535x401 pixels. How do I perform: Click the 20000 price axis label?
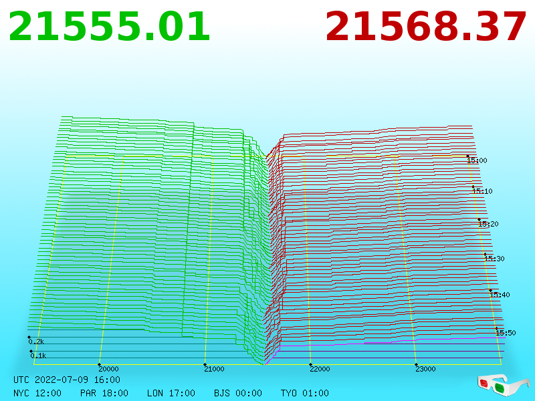[x=108, y=369]
